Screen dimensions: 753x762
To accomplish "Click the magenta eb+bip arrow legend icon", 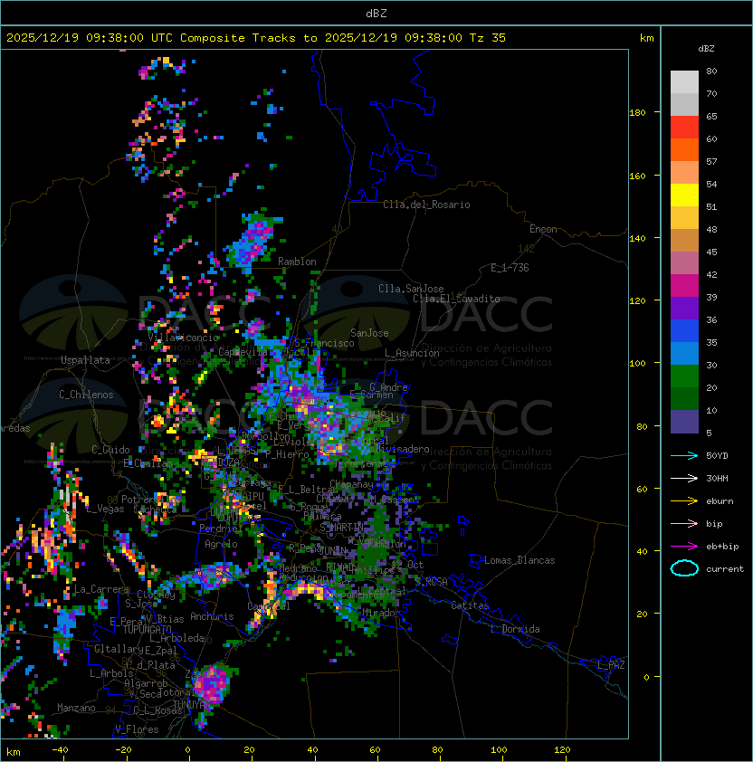I will point(684,547).
